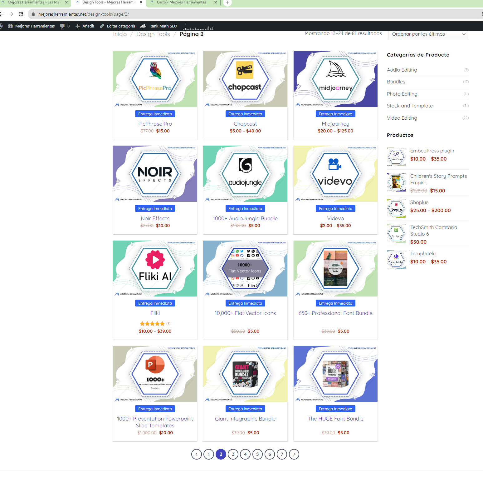Open the Video Editing category
Screen dimensions: 483x478
[402, 118]
